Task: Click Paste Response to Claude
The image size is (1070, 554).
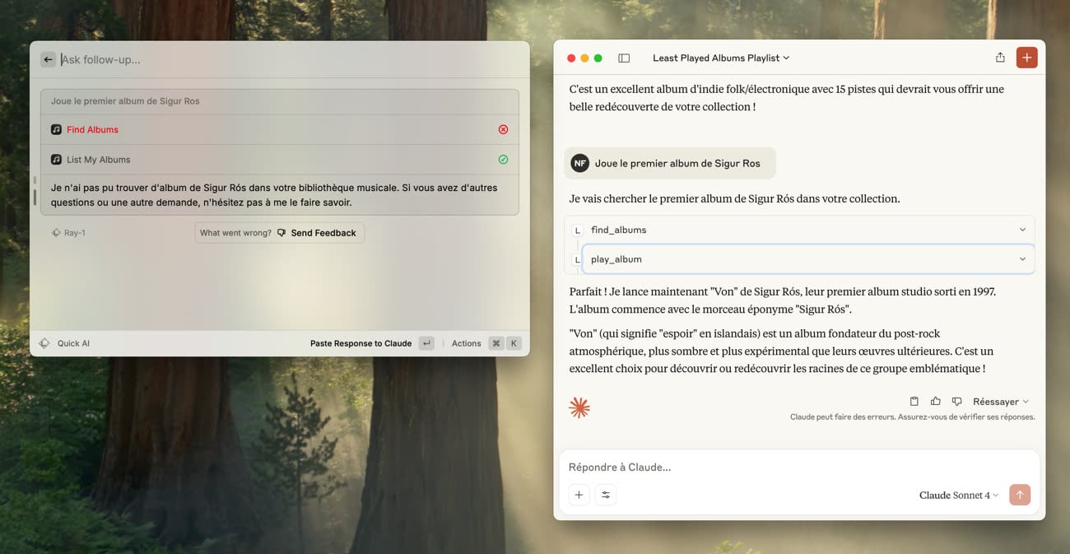Action: (361, 343)
